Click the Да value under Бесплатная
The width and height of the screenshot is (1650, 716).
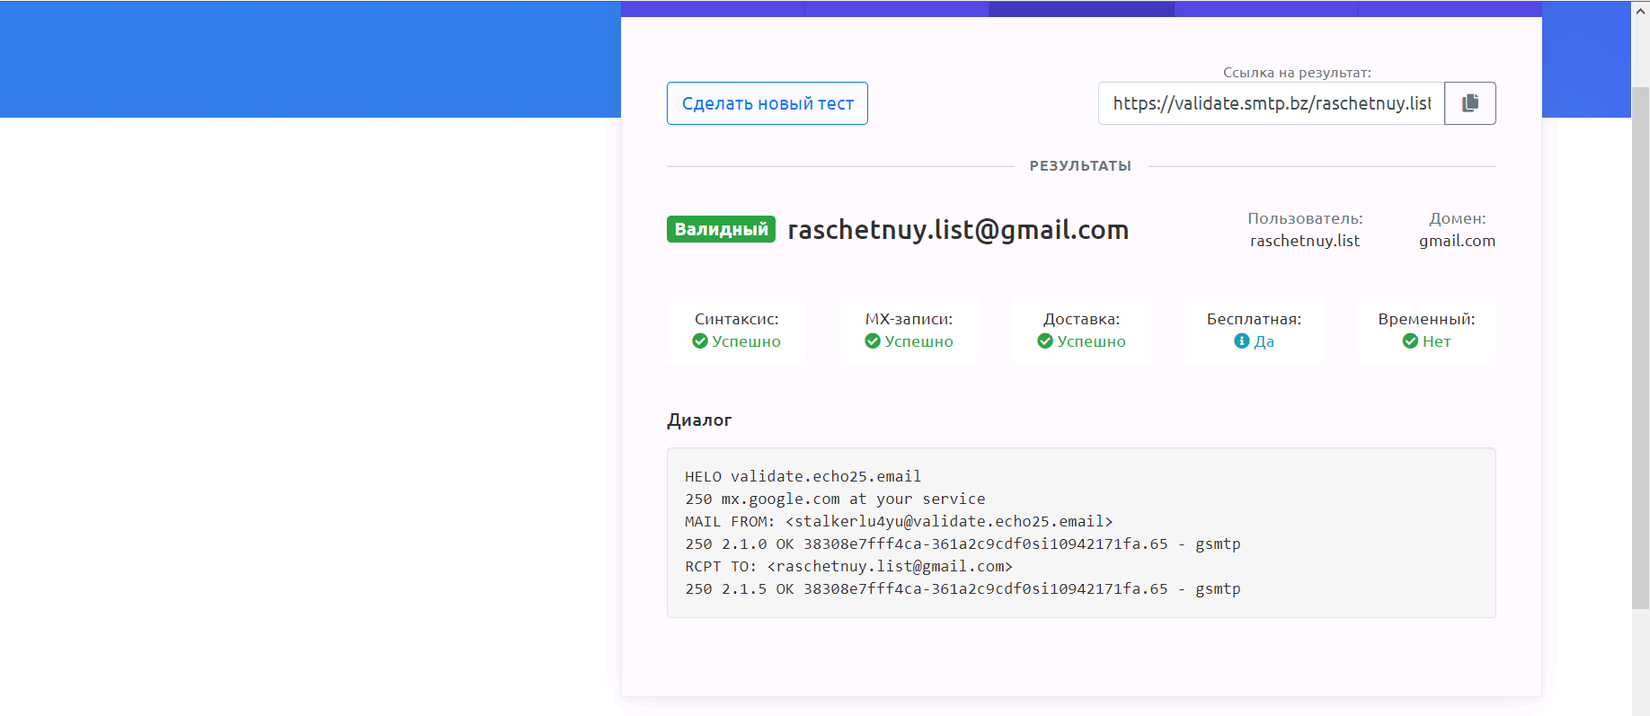click(1264, 341)
